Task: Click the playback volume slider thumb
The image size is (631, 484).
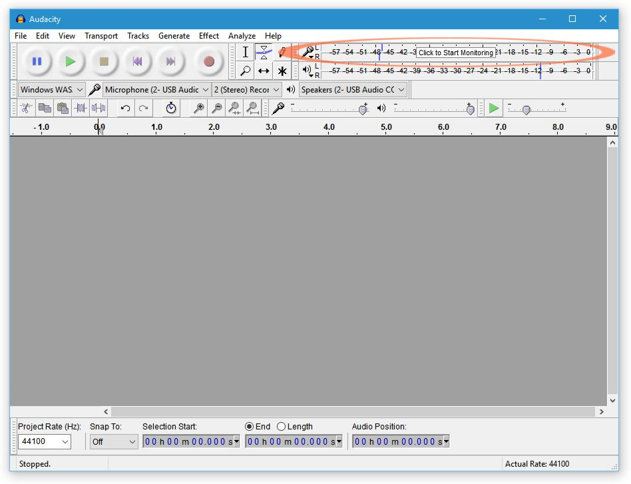Action: (470, 109)
